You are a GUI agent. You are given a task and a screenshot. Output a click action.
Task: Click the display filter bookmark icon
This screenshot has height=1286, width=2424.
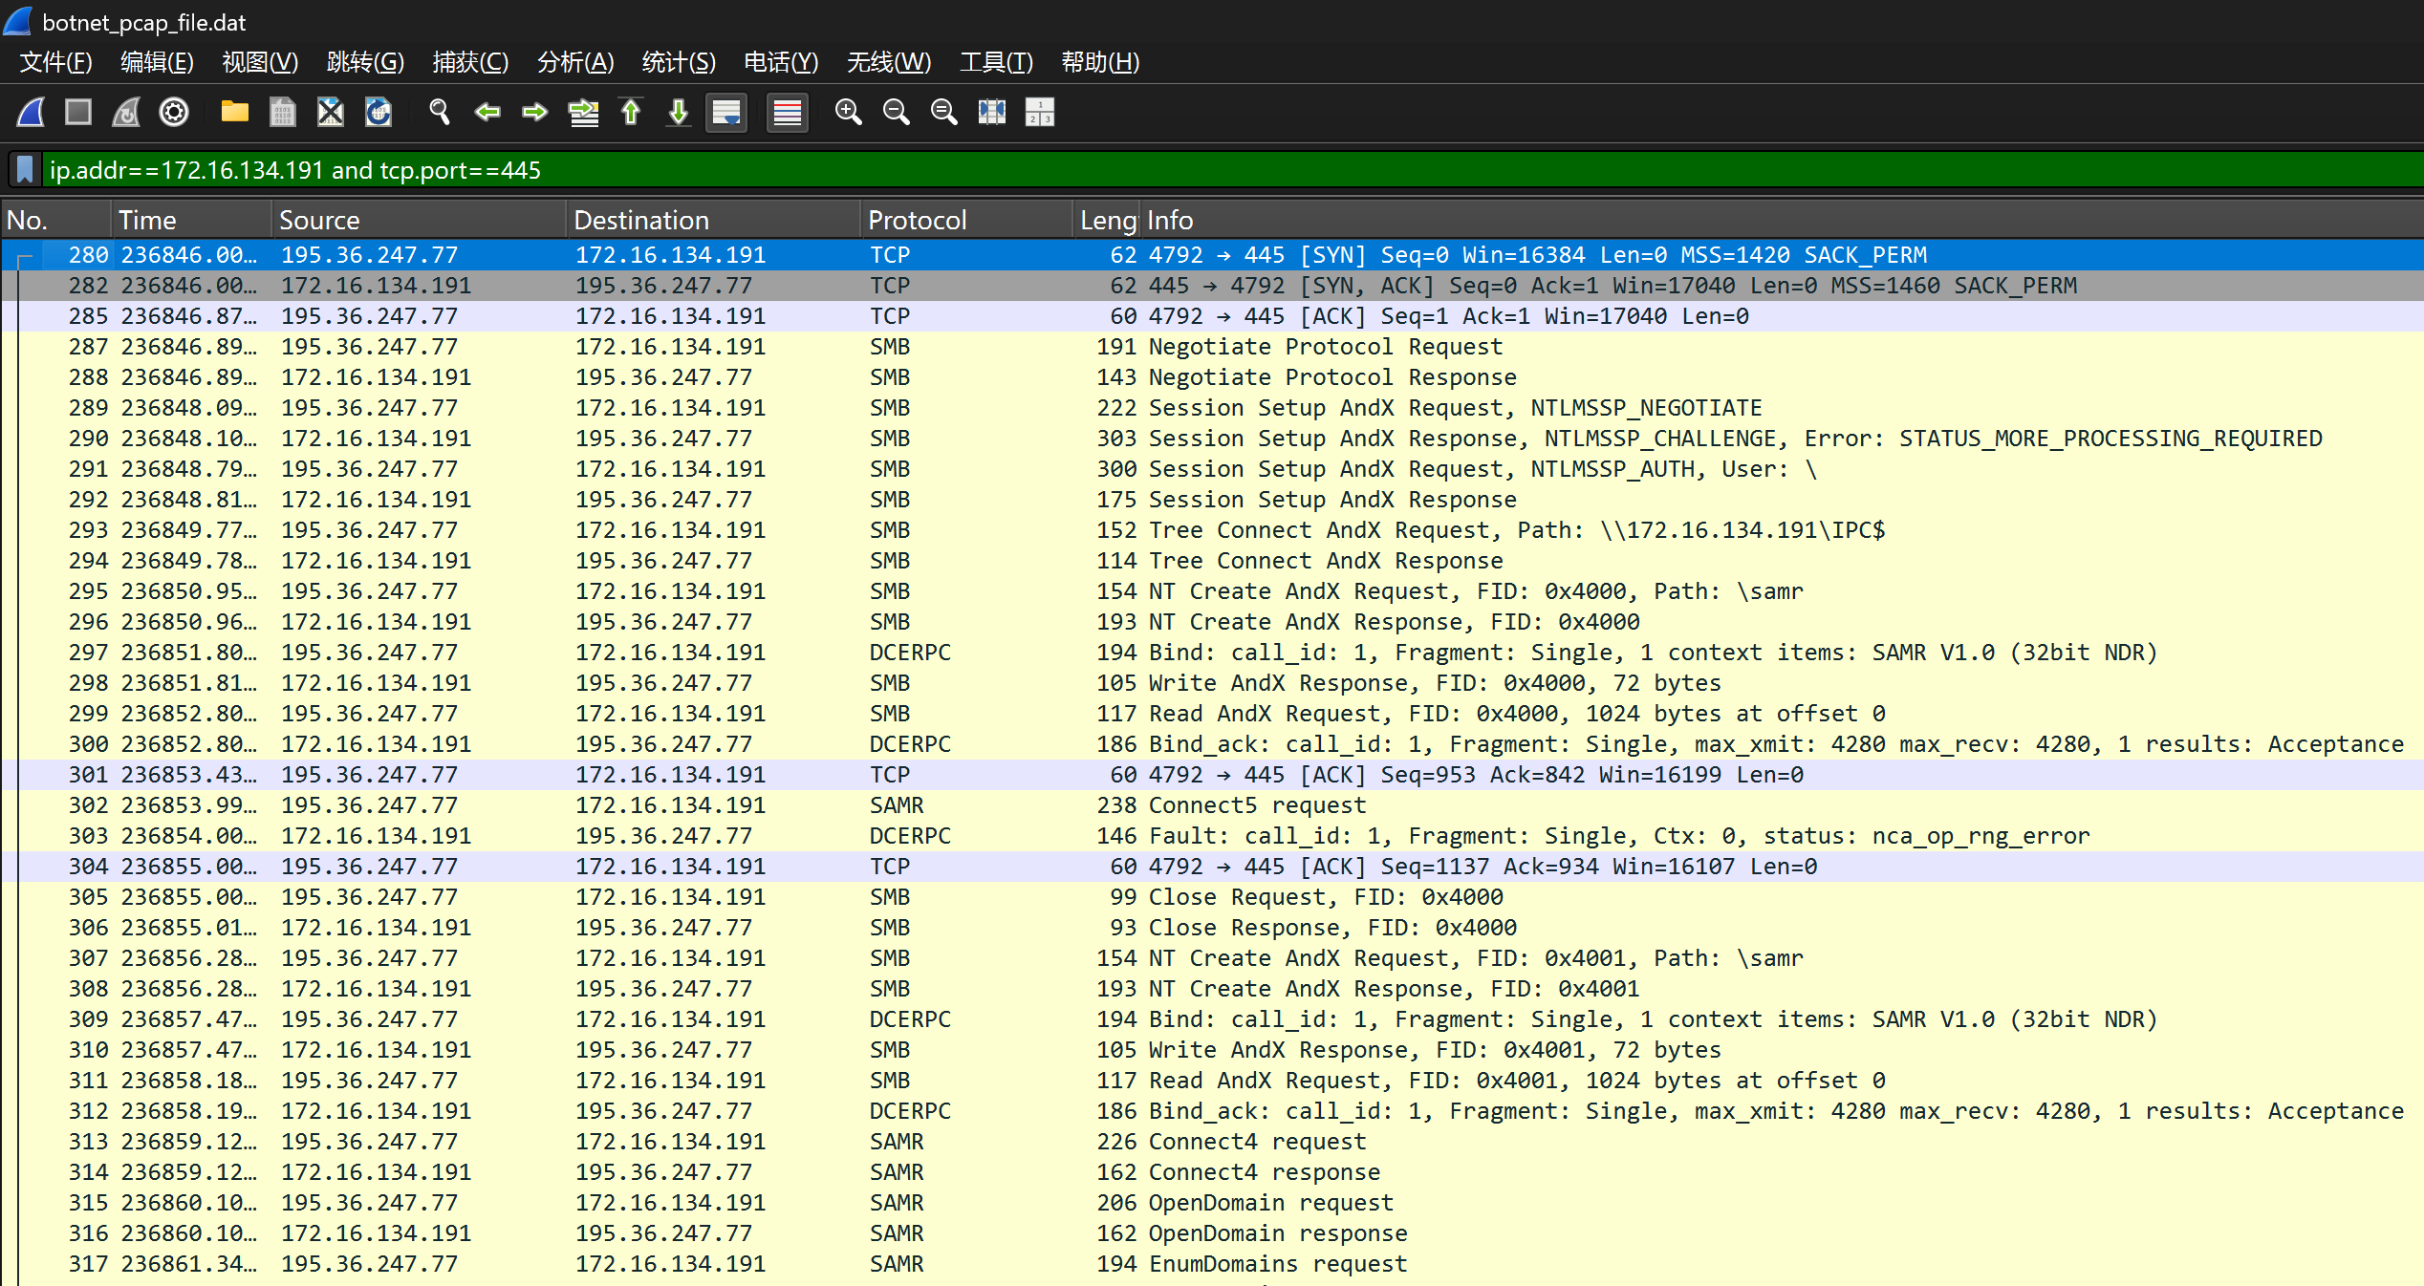coord(26,170)
